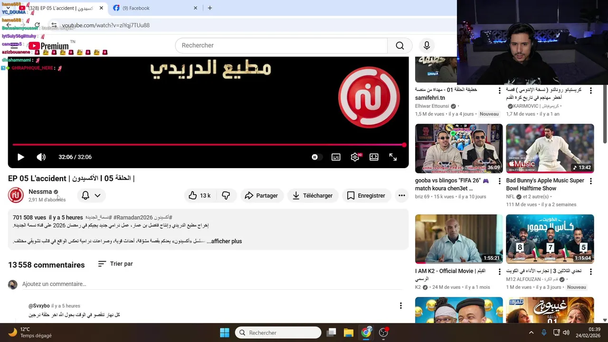Switch to the Facebook browser tab
This screenshot has width=608, height=342.
(155, 8)
